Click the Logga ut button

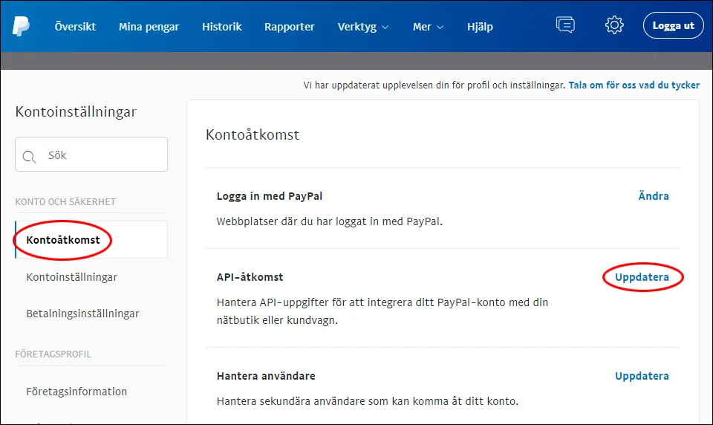point(673,25)
